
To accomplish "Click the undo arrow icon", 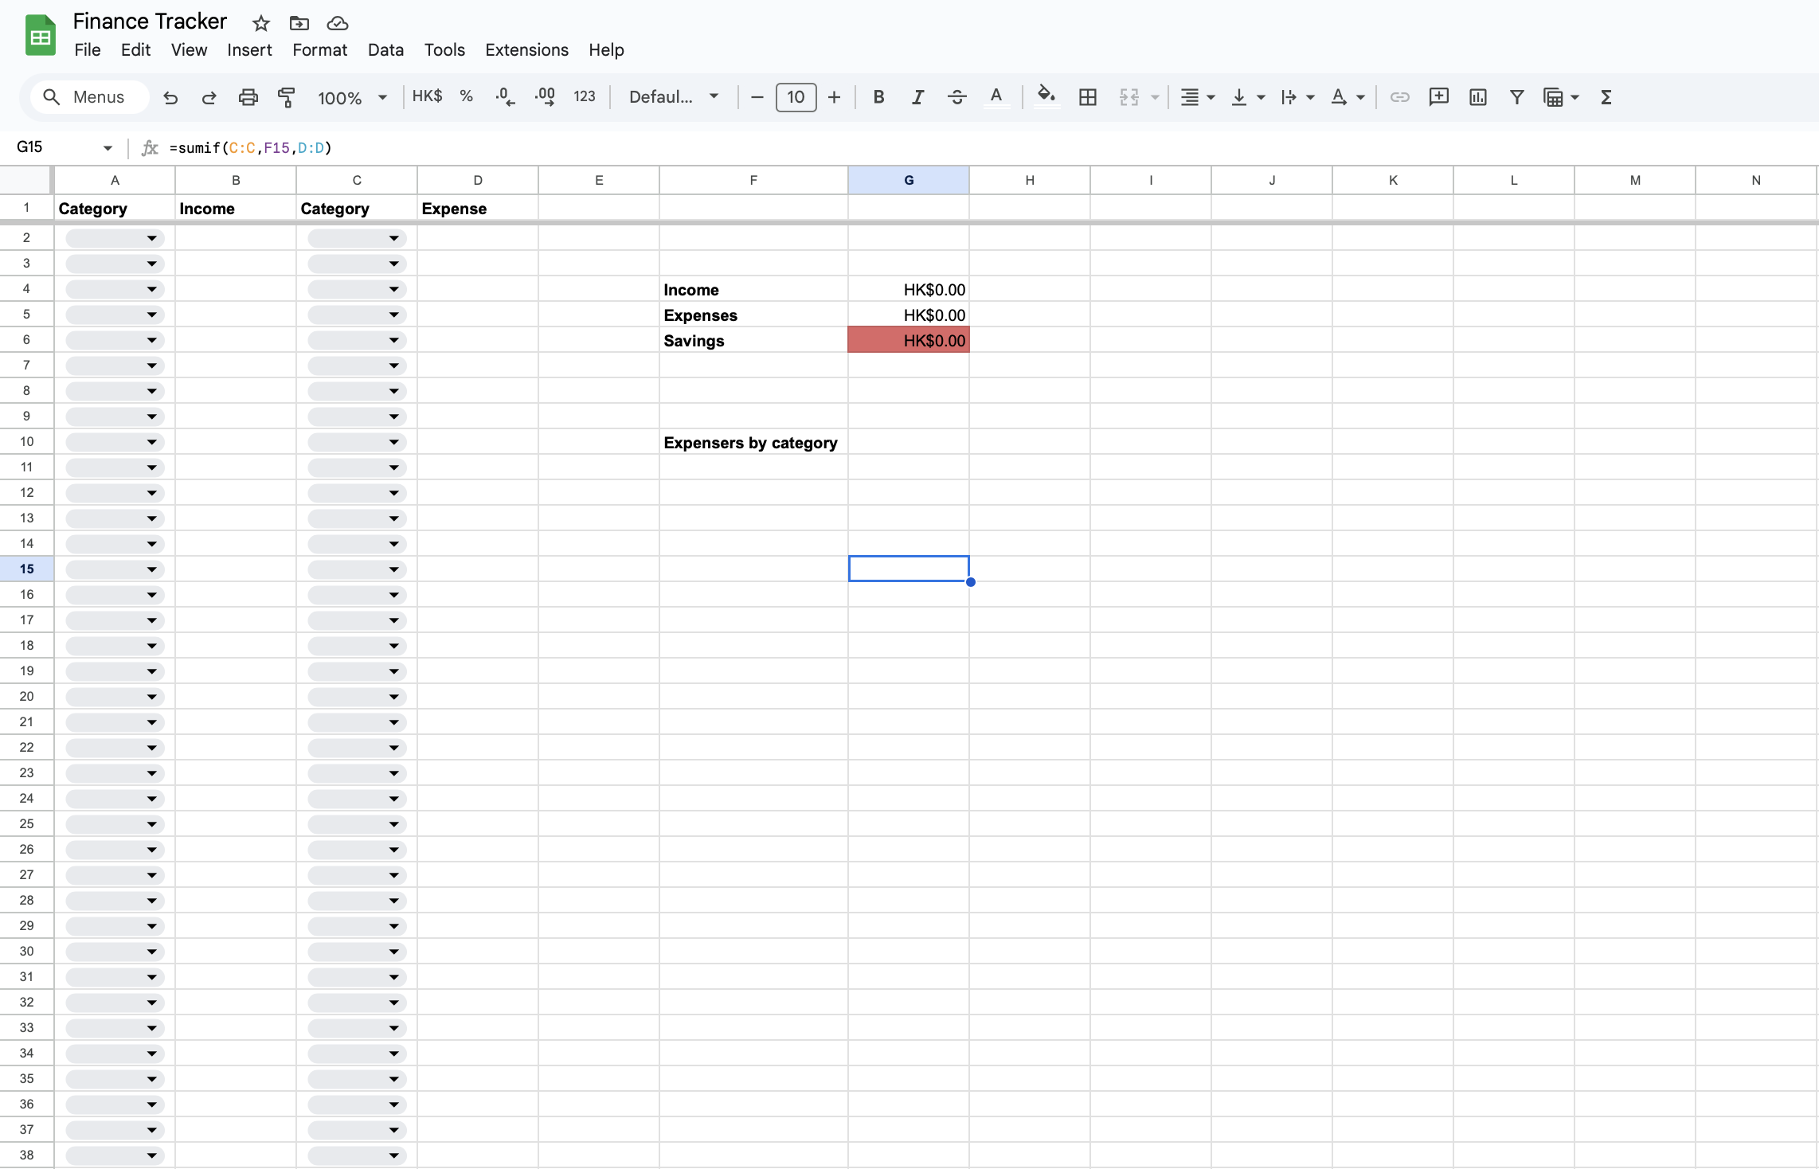I will click(170, 97).
